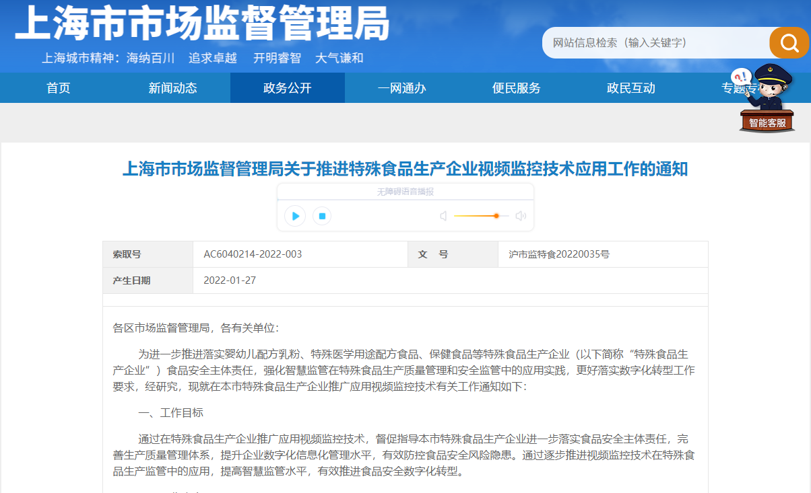Focus the 网站信息检索 search field
The width and height of the screenshot is (811, 493).
(x=656, y=43)
